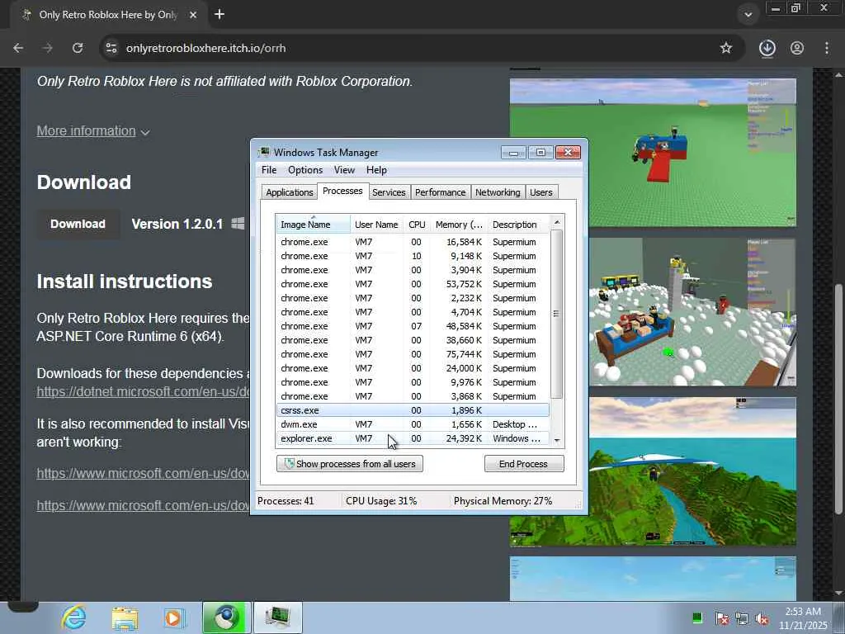Open Windows Media Player taskbar icon
Viewport: 845px width, 634px height.
(x=173, y=617)
